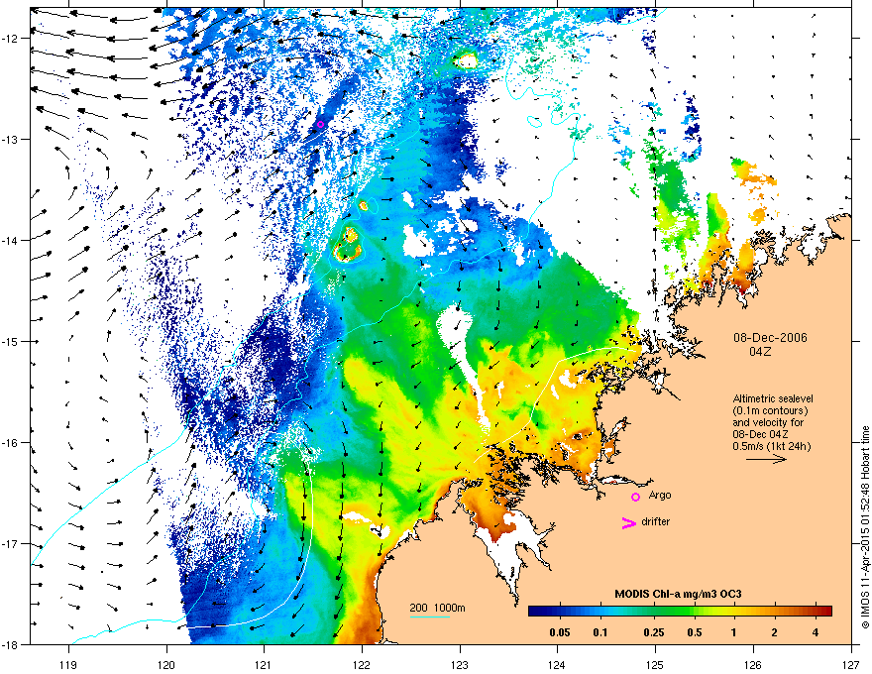Click latitude axis label -18

[x=11, y=644]
